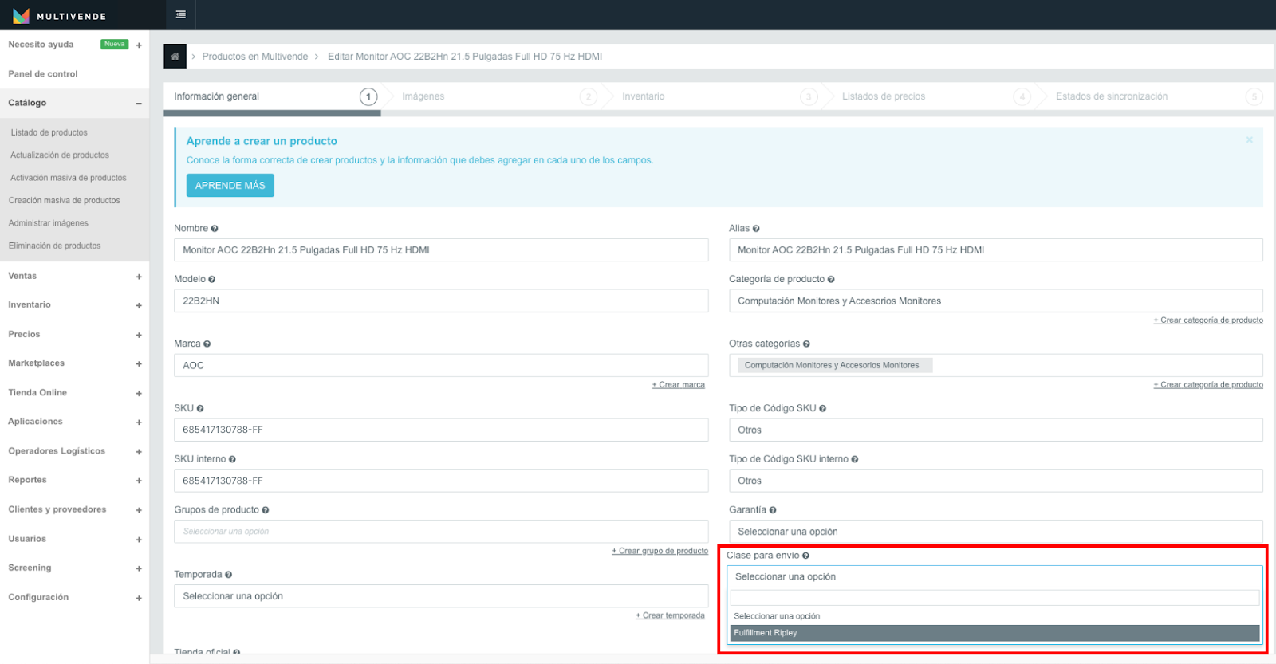Image resolution: width=1276 pixels, height=664 pixels.
Task: Click help icon next to Temporada label
Action: pos(229,575)
